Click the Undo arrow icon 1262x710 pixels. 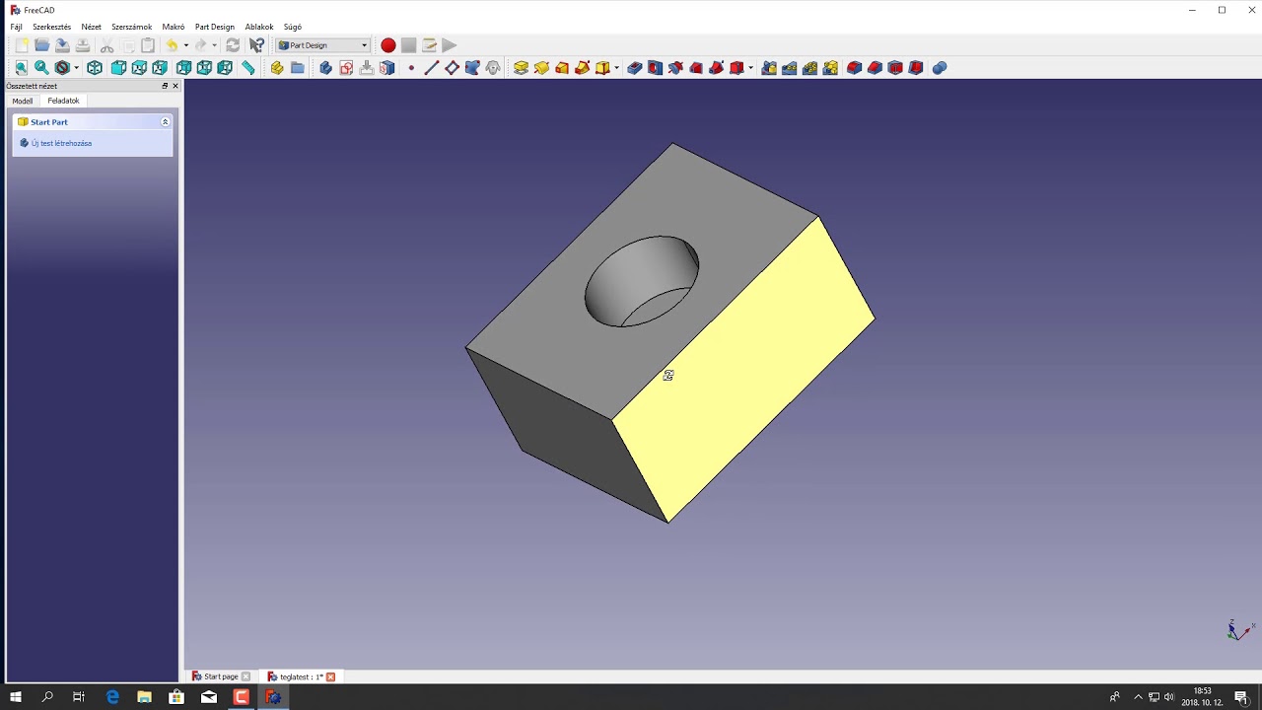[x=172, y=45]
